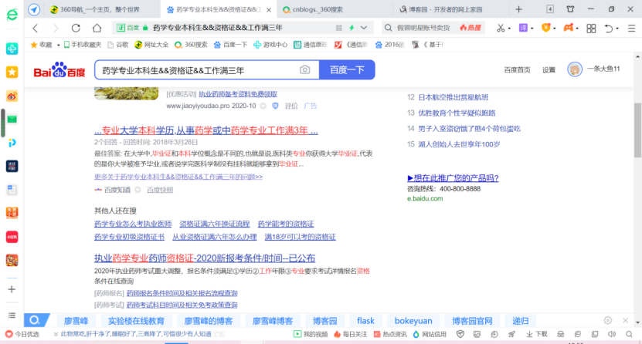The height and width of the screenshot is (344, 642).
Task: Click the camera image search icon
Action: pyautogui.click(x=304, y=70)
